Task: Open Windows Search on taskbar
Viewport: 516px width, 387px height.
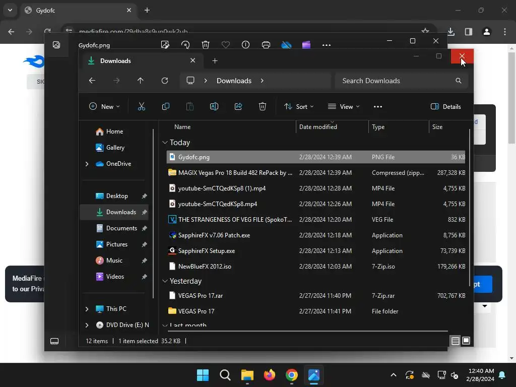Action: [225, 375]
